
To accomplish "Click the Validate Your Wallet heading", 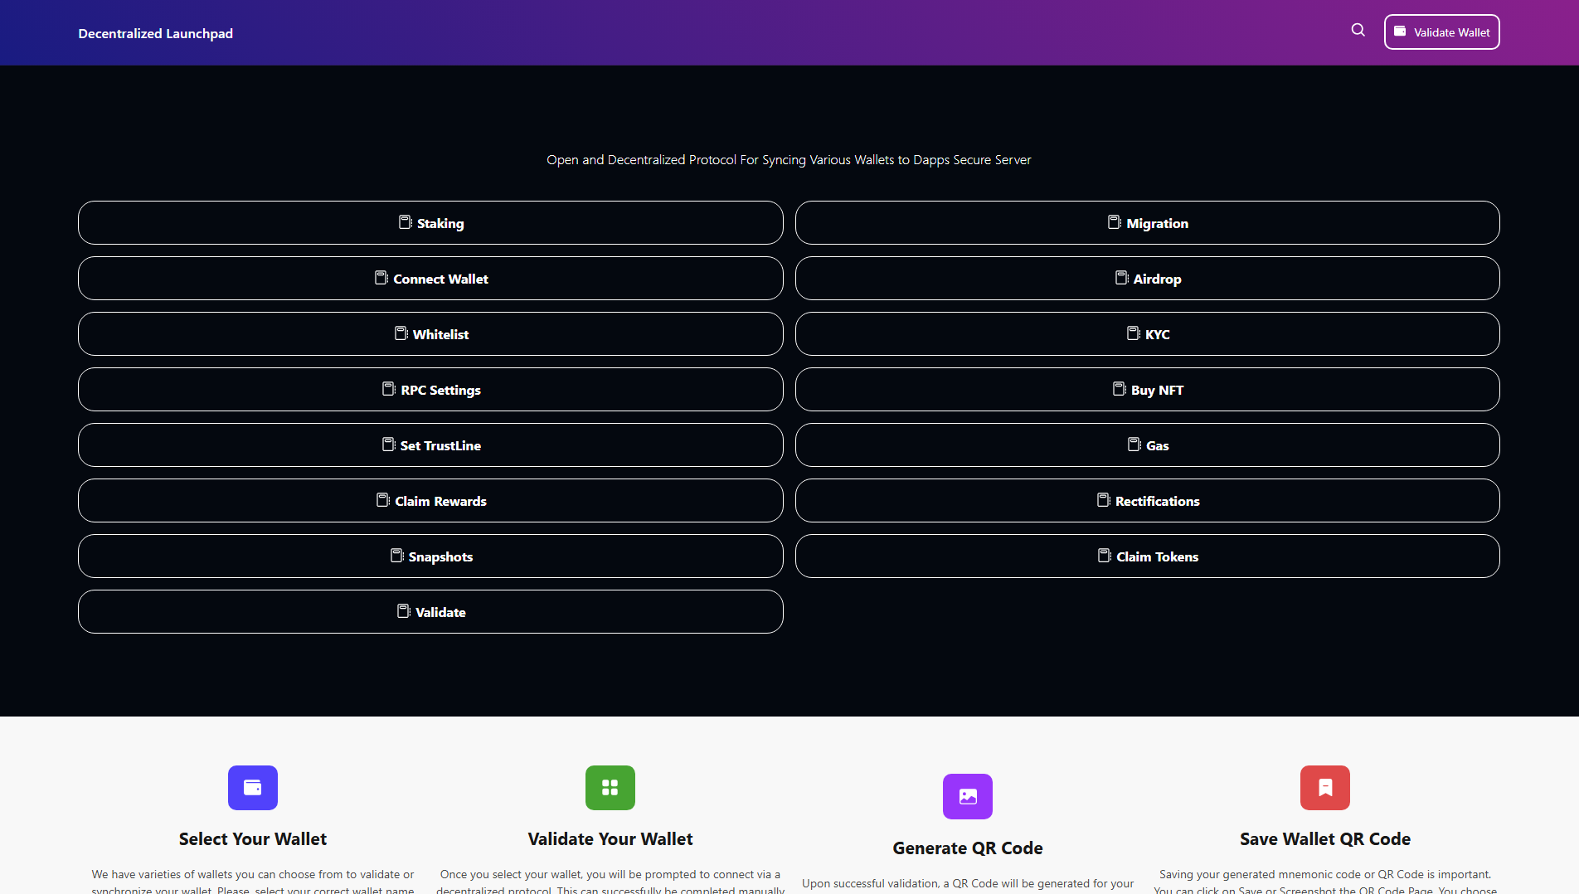I will (610, 839).
